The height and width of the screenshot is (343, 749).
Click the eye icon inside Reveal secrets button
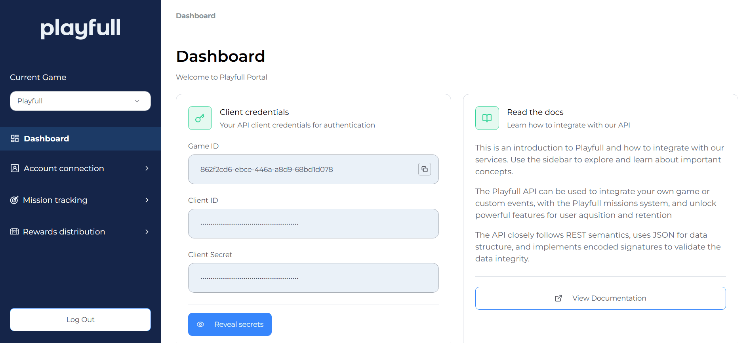[x=201, y=324]
